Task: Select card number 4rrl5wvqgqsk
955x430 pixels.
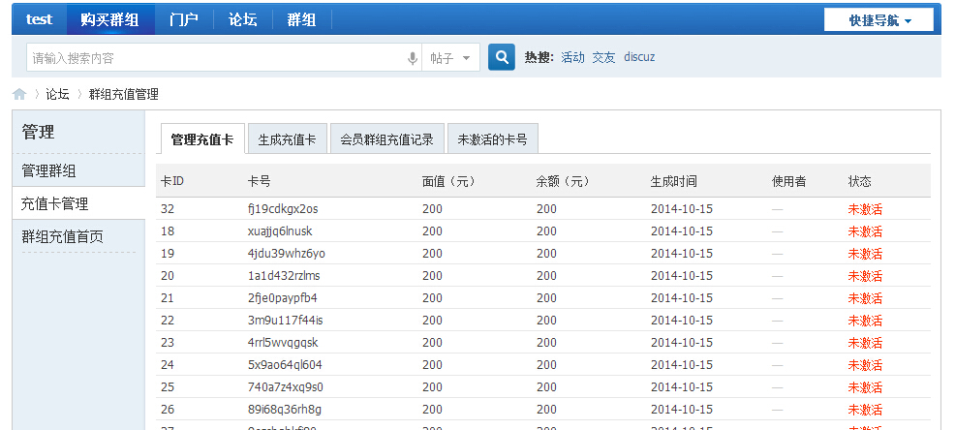Action: [283, 342]
